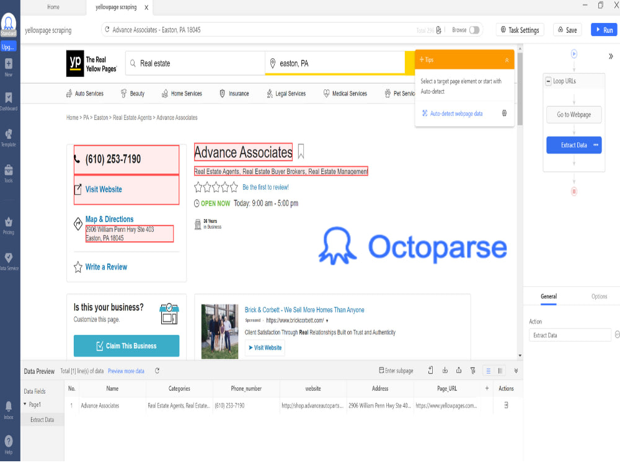Click the Run button
This screenshot has width=620, height=465.
(x=604, y=30)
